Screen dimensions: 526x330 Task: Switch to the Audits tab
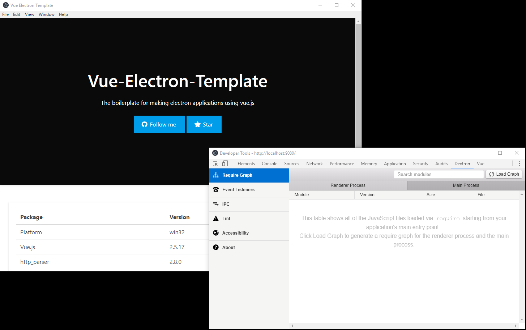click(x=441, y=164)
